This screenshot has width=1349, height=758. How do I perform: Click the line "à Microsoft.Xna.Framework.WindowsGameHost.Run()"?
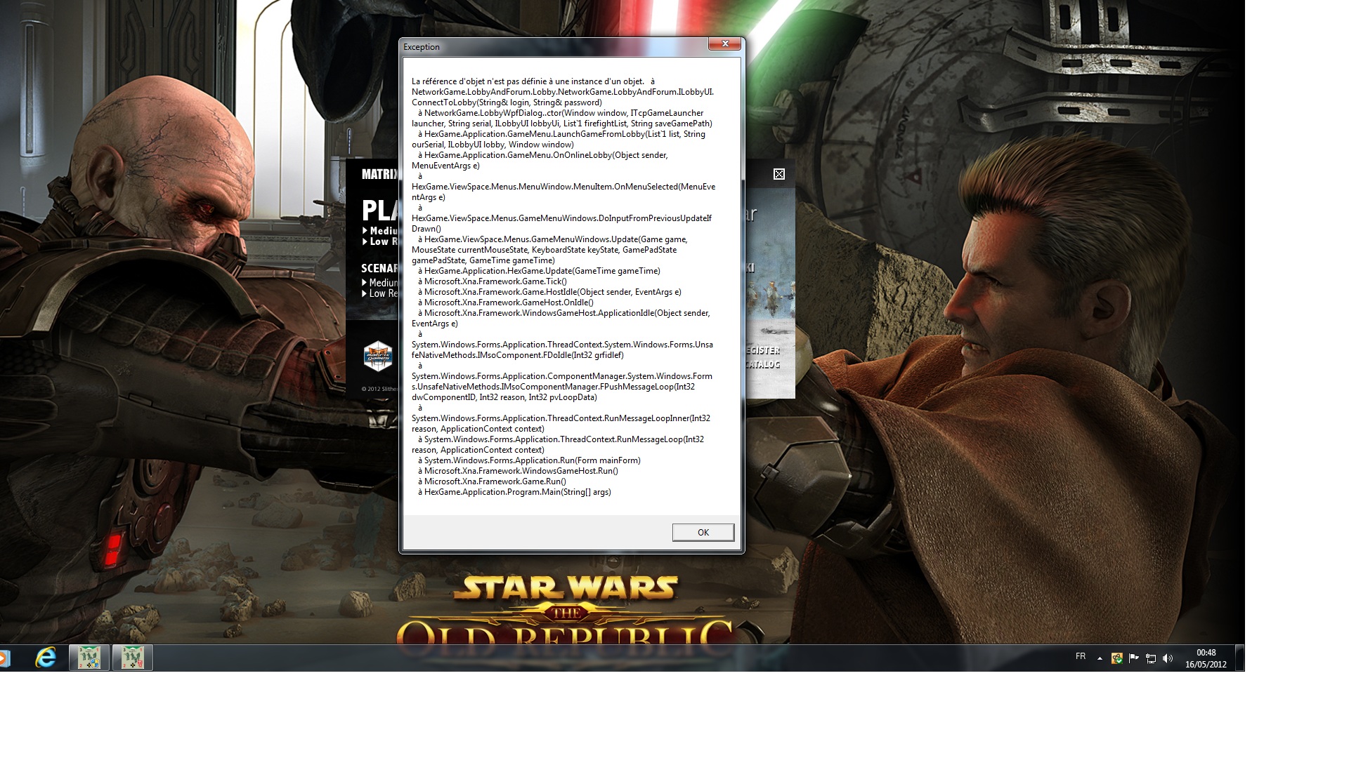[x=518, y=471]
